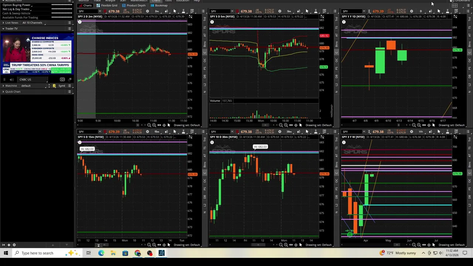Screen dimensions: 473x266
Task: Open settings gear of SPY 3Y W chart
Action: click(x=411, y=132)
